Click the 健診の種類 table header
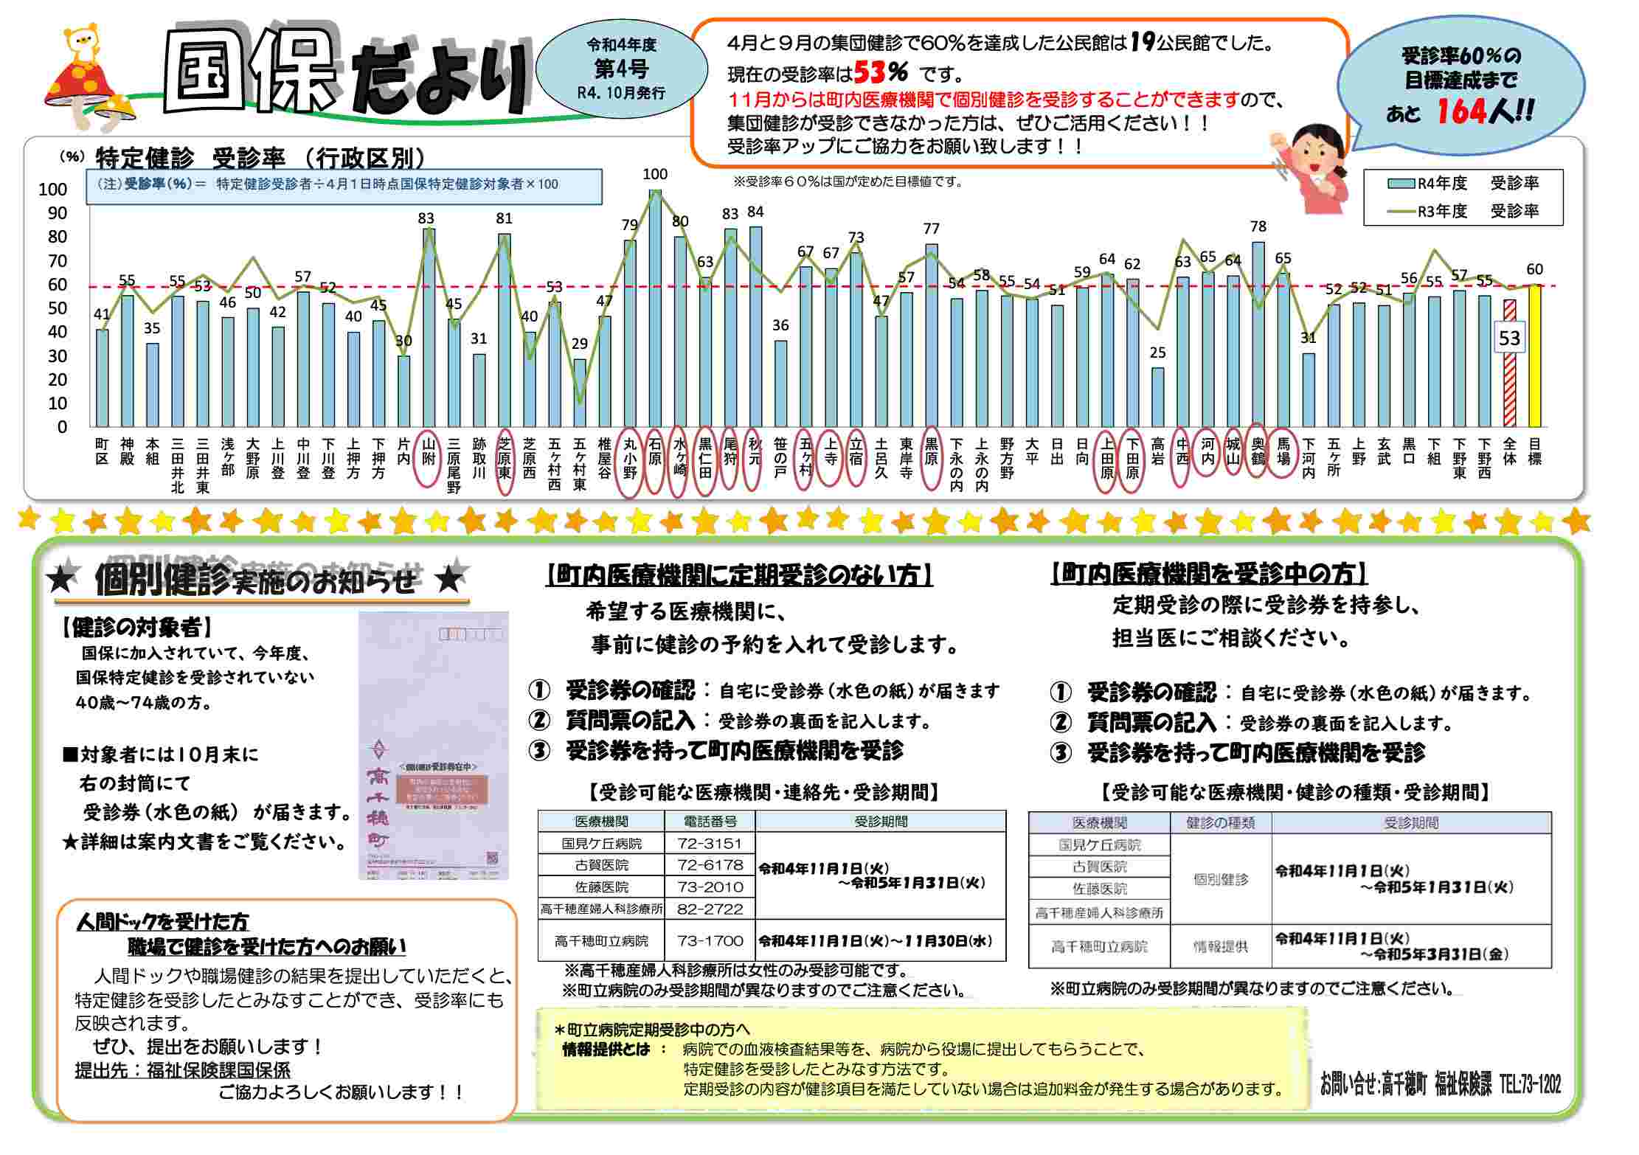 pos(1221,823)
